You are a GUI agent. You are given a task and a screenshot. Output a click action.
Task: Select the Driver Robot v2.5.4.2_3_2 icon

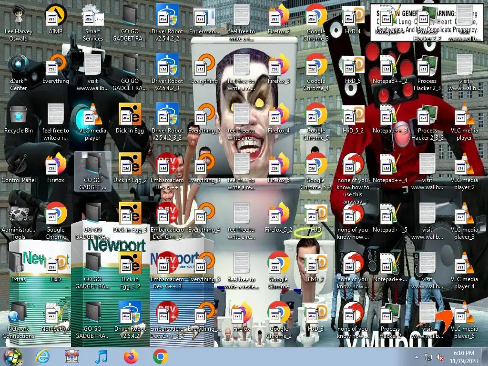tap(167, 122)
